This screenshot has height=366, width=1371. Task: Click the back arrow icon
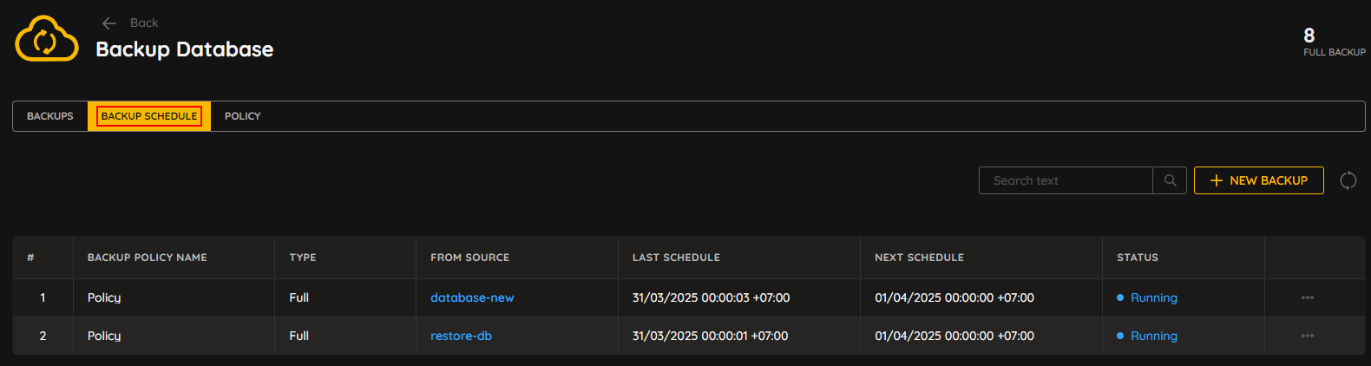click(x=109, y=23)
